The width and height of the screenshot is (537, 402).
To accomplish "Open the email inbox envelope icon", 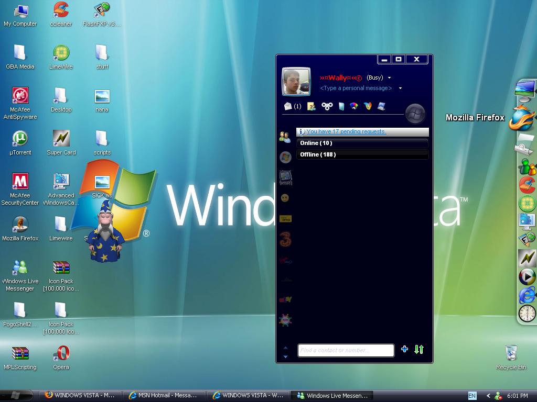I will tap(288, 106).
